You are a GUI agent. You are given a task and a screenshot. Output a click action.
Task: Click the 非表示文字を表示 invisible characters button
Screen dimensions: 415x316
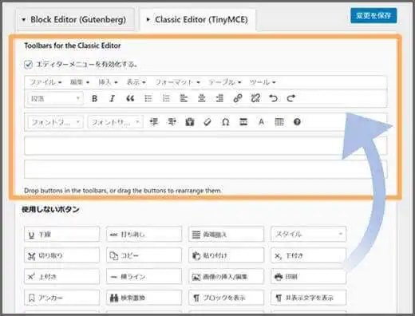coord(309,298)
